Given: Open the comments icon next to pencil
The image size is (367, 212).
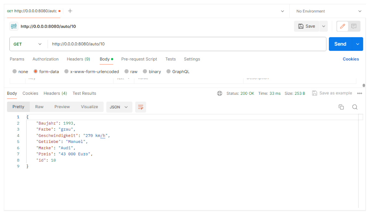Looking at the screenshot, I should click(354, 26).
